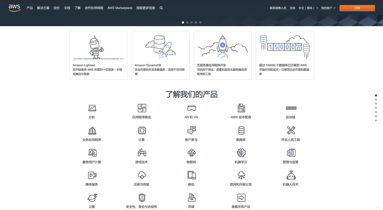Click the orange 注册 button
The width and height of the screenshot is (383, 210).
tap(357, 8)
